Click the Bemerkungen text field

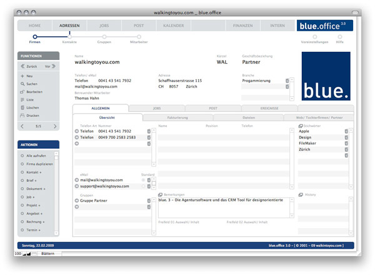click(x=224, y=207)
